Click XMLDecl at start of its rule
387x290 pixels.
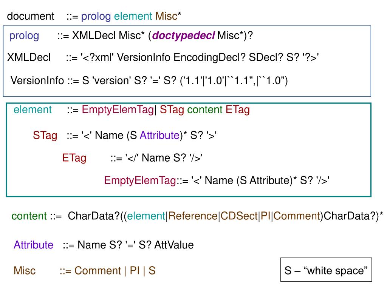29,57
